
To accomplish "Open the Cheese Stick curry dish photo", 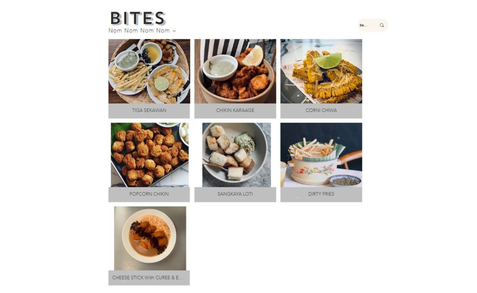I will click(x=150, y=238).
